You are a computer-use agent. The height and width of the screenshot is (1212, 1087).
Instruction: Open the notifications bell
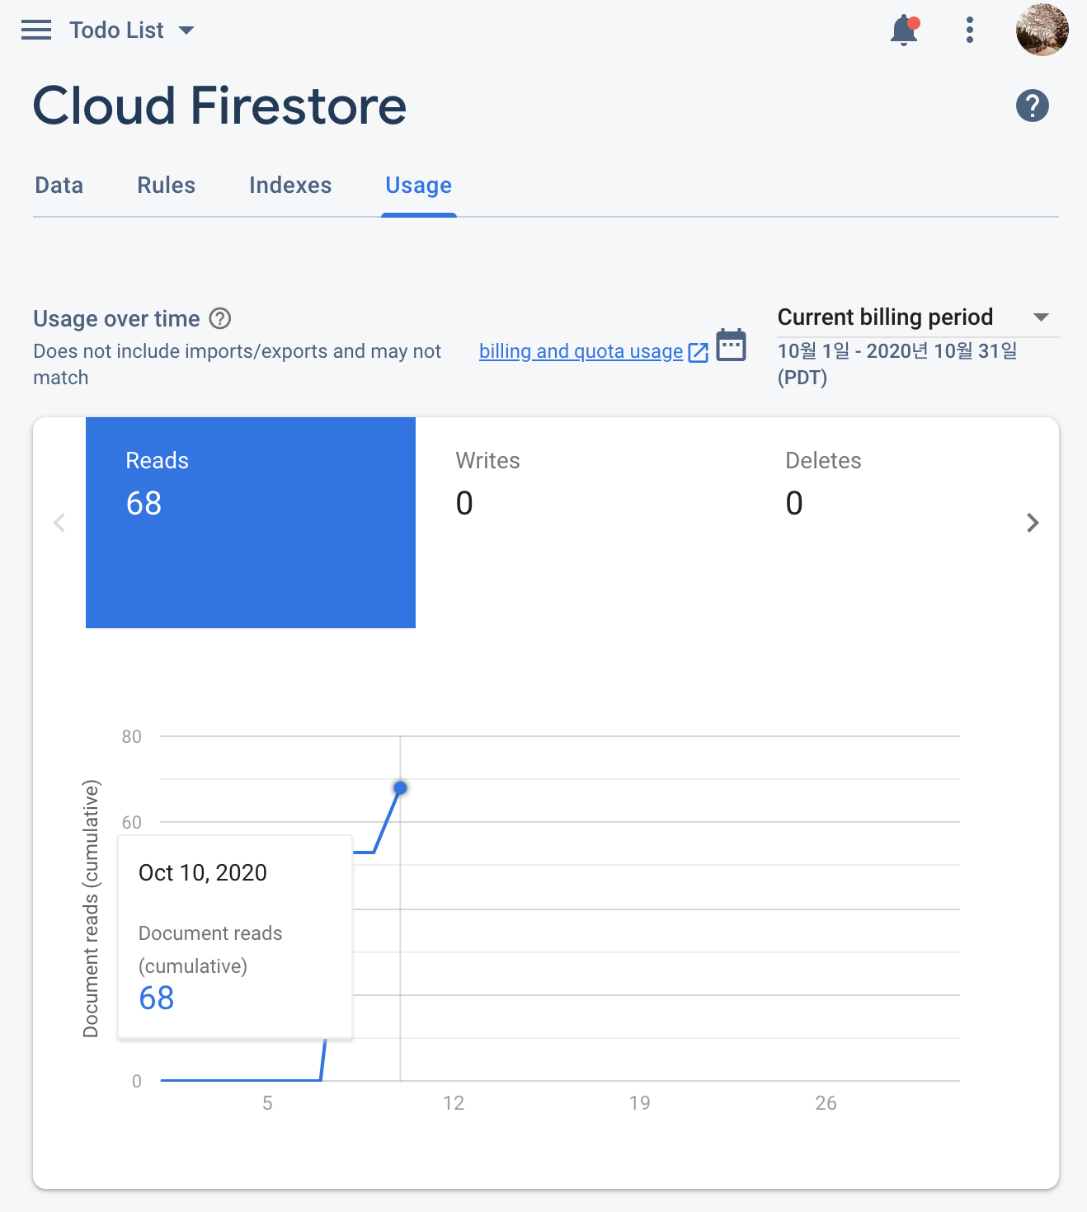(905, 31)
